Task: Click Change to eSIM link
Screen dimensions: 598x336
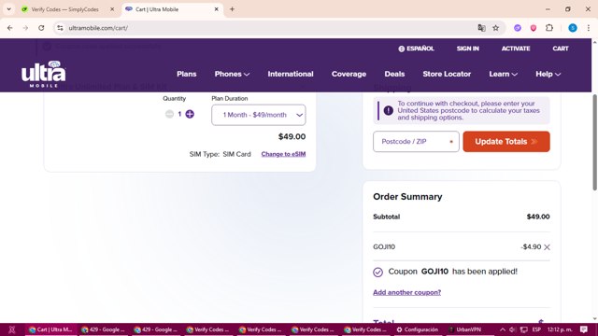Action: click(283, 154)
